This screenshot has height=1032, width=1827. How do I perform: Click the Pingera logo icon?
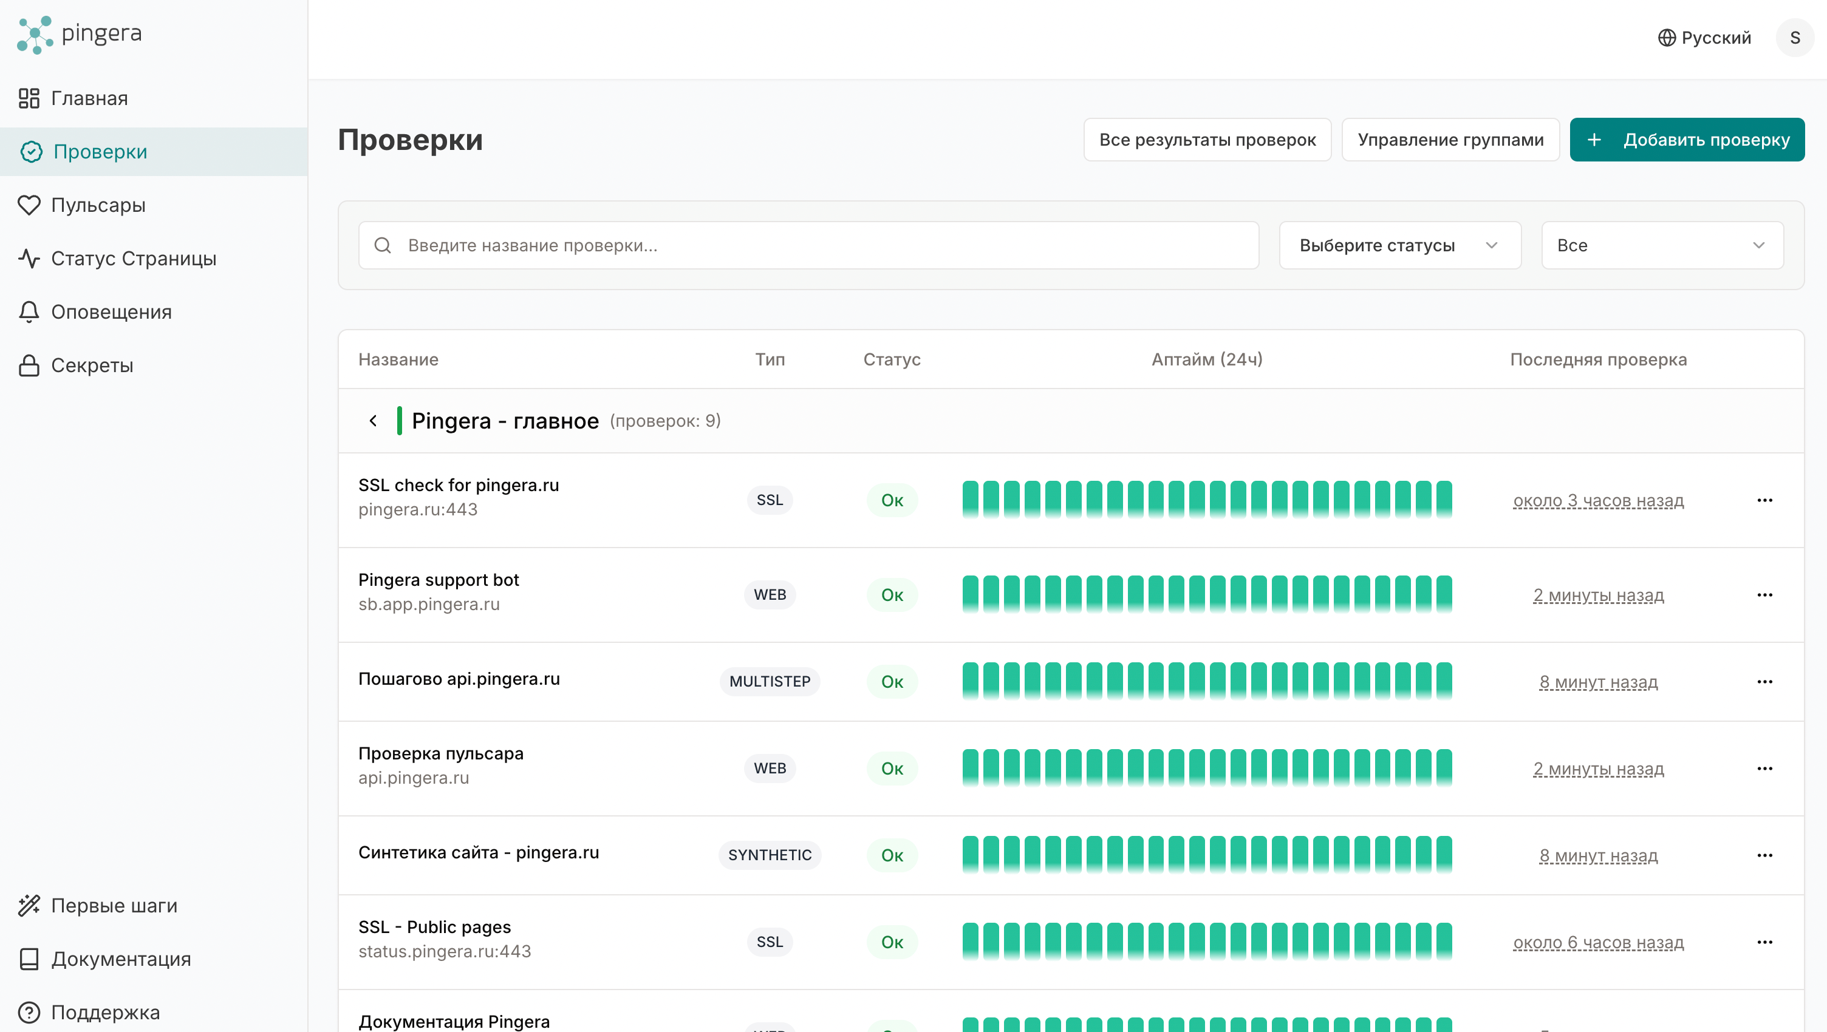click(35, 35)
